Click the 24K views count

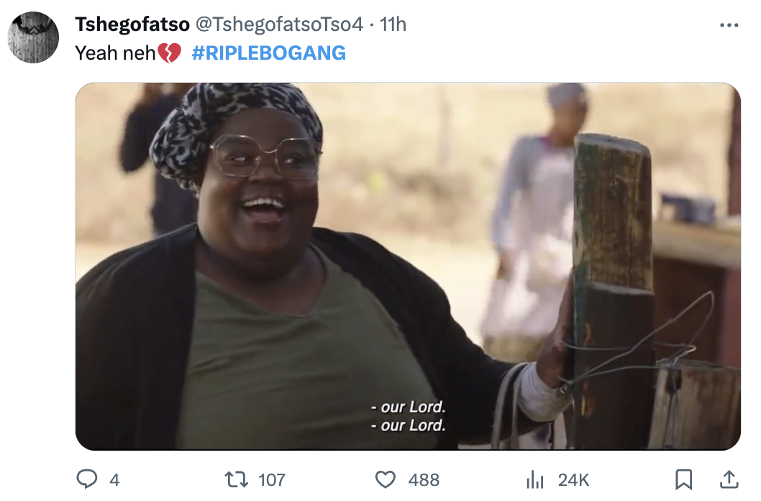click(573, 480)
